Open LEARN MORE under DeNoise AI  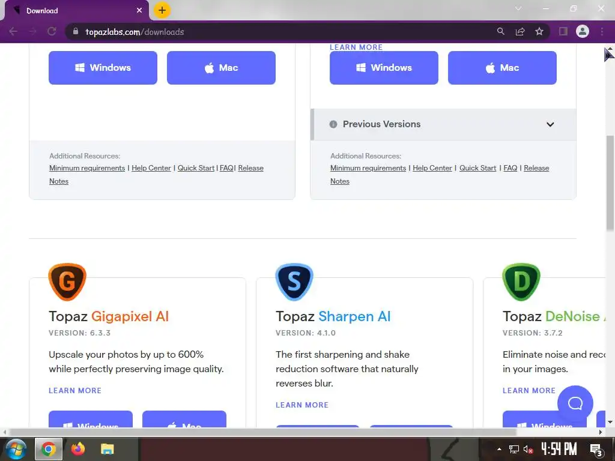click(x=529, y=390)
